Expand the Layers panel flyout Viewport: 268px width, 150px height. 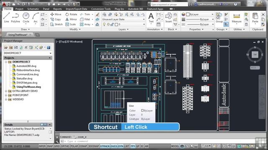point(124,30)
